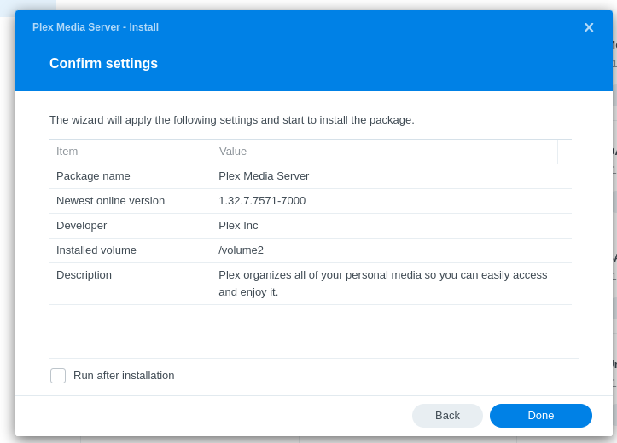The height and width of the screenshot is (443, 617).
Task: Click the wizard instruction sentence
Action: click(232, 120)
